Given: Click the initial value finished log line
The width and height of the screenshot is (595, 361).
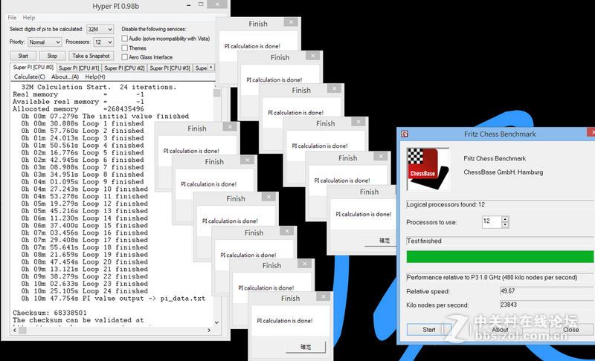Looking at the screenshot, I should pos(105,117).
